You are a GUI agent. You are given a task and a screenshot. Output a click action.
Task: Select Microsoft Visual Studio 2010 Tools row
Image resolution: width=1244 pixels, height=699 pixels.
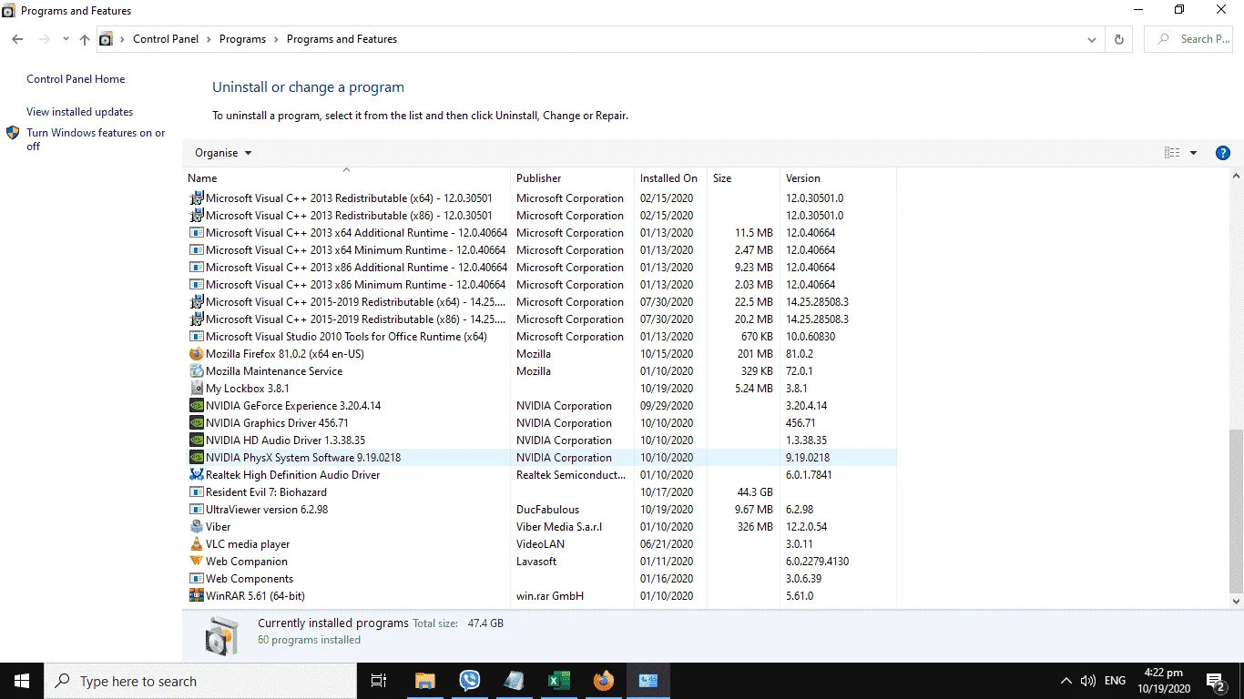pyautogui.click(x=542, y=337)
